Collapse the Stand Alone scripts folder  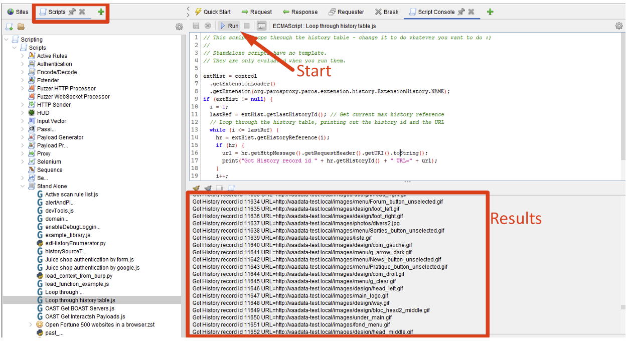[22, 186]
